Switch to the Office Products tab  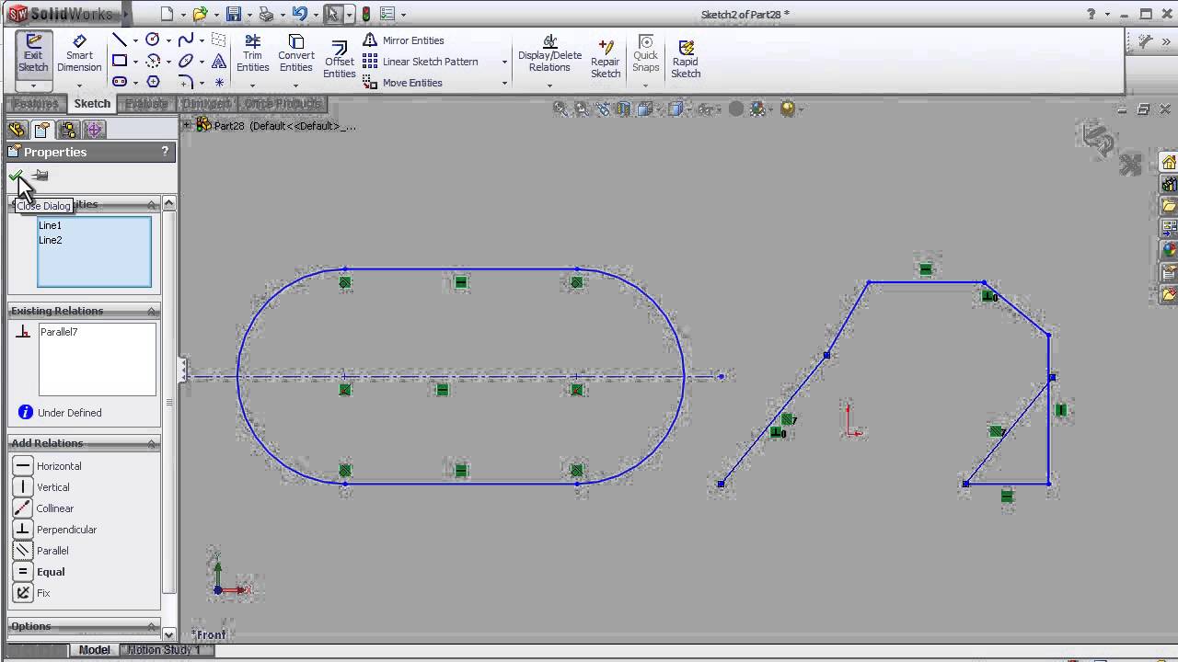click(283, 104)
